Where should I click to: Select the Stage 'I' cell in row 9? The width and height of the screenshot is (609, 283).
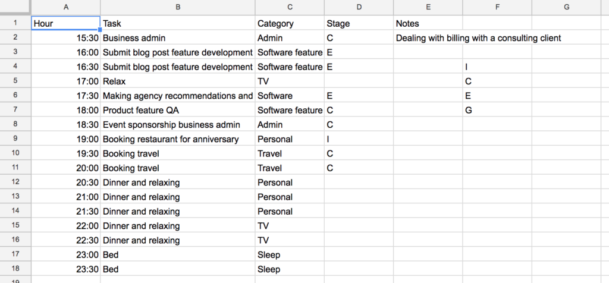click(x=359, y=139)
